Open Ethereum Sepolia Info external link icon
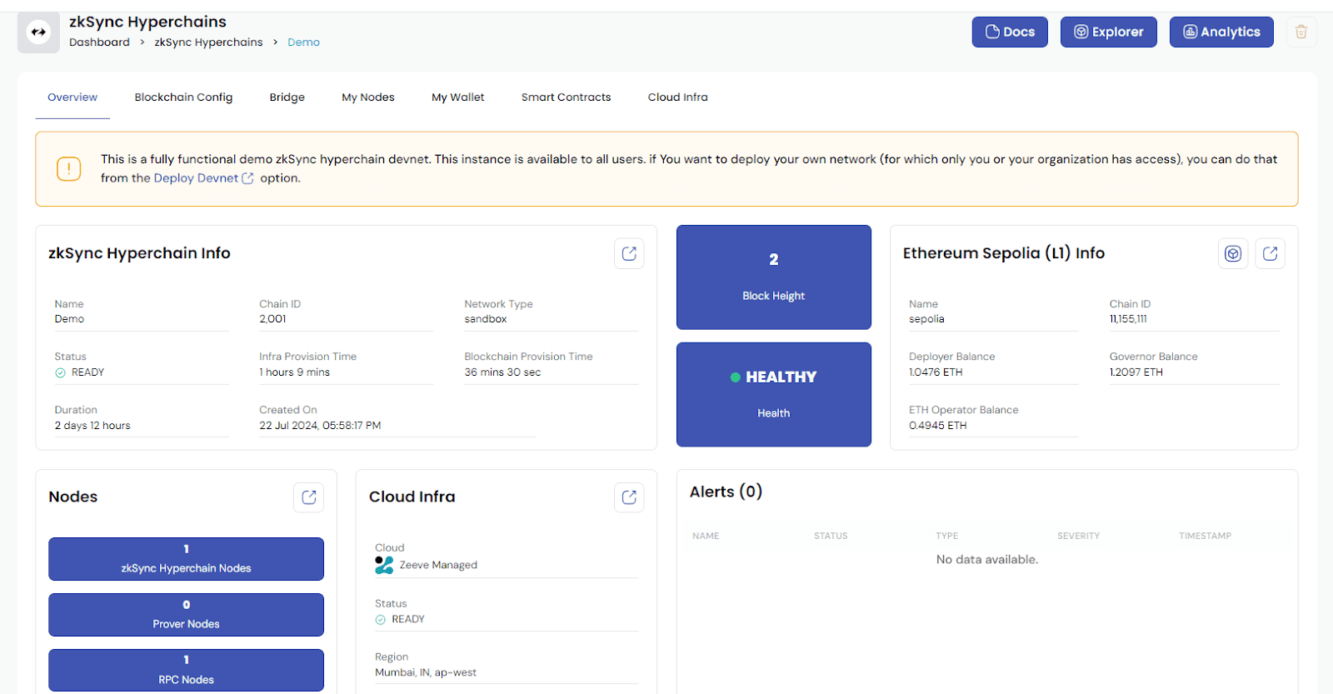The height and width of the screenshot is (694, 1333). pos(1270,253)
